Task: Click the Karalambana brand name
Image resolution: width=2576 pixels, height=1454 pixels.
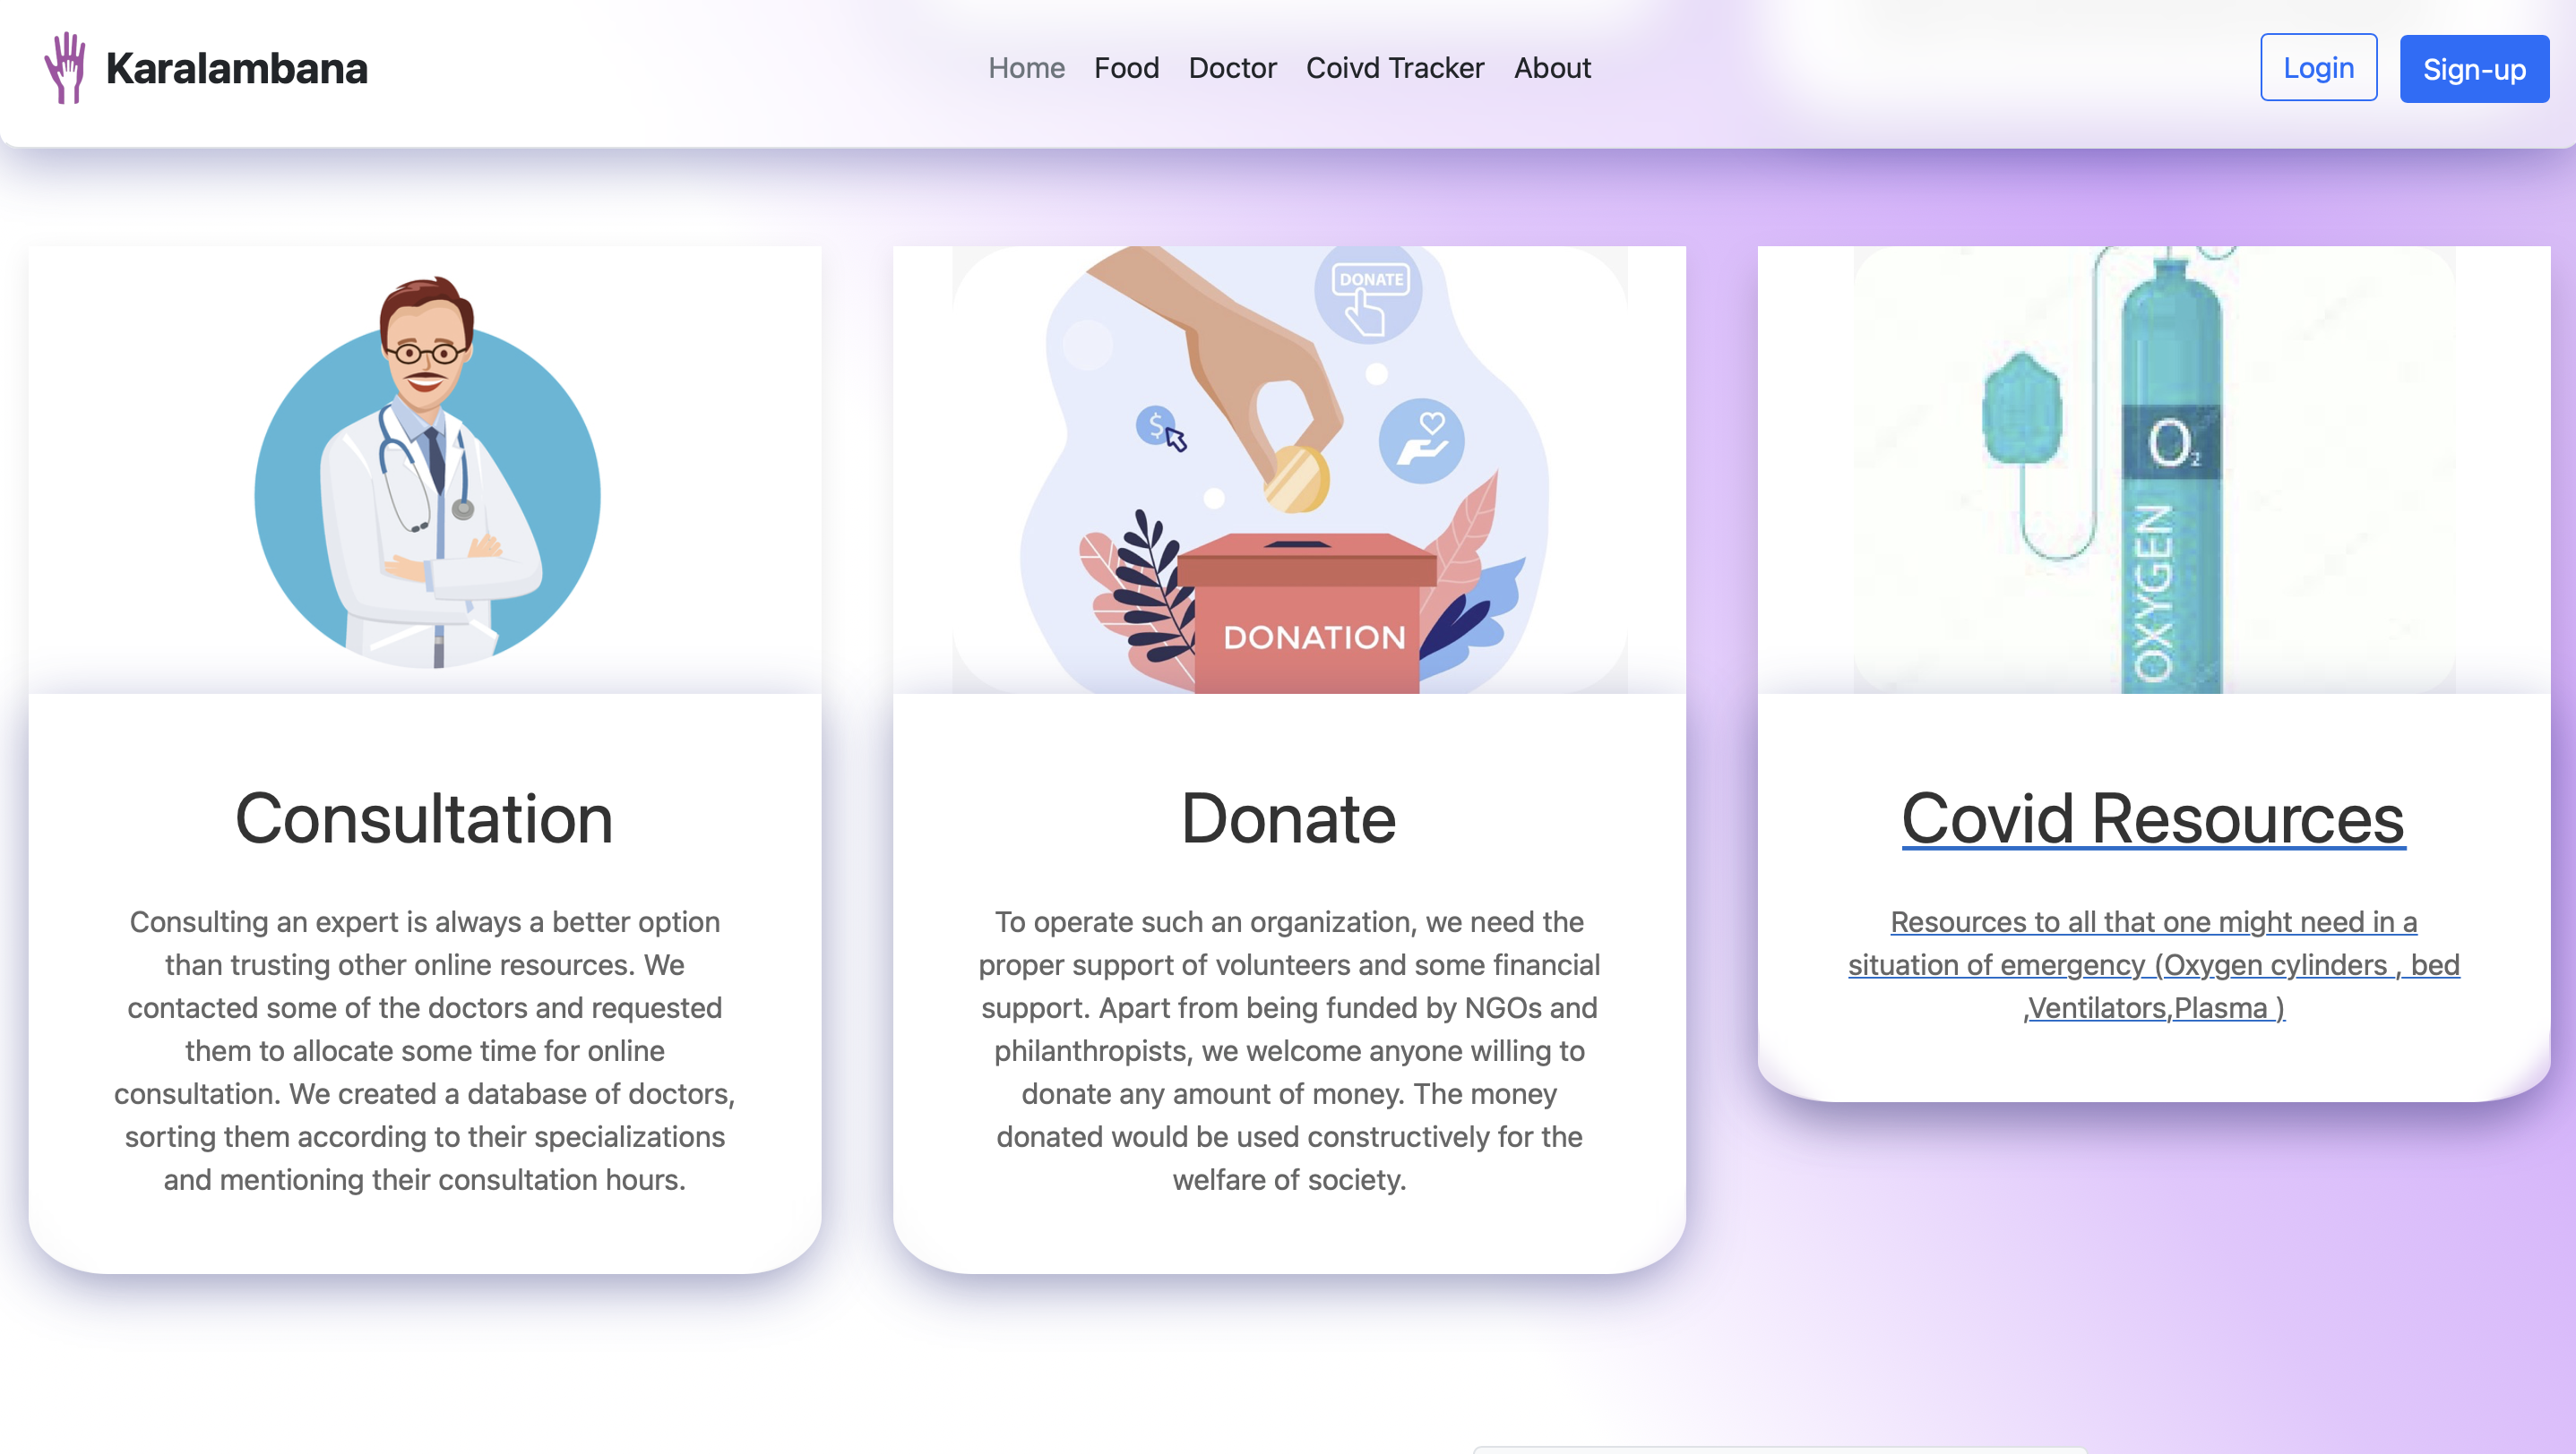Action: tap(237, 68)
